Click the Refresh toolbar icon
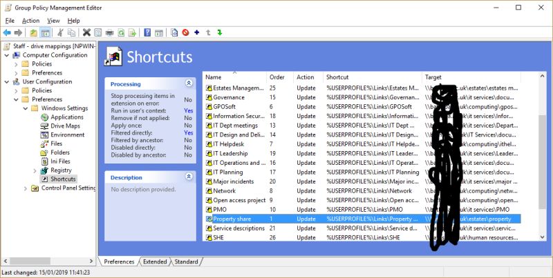This screenshot has height=278, width=553. (x=120, y=32)
